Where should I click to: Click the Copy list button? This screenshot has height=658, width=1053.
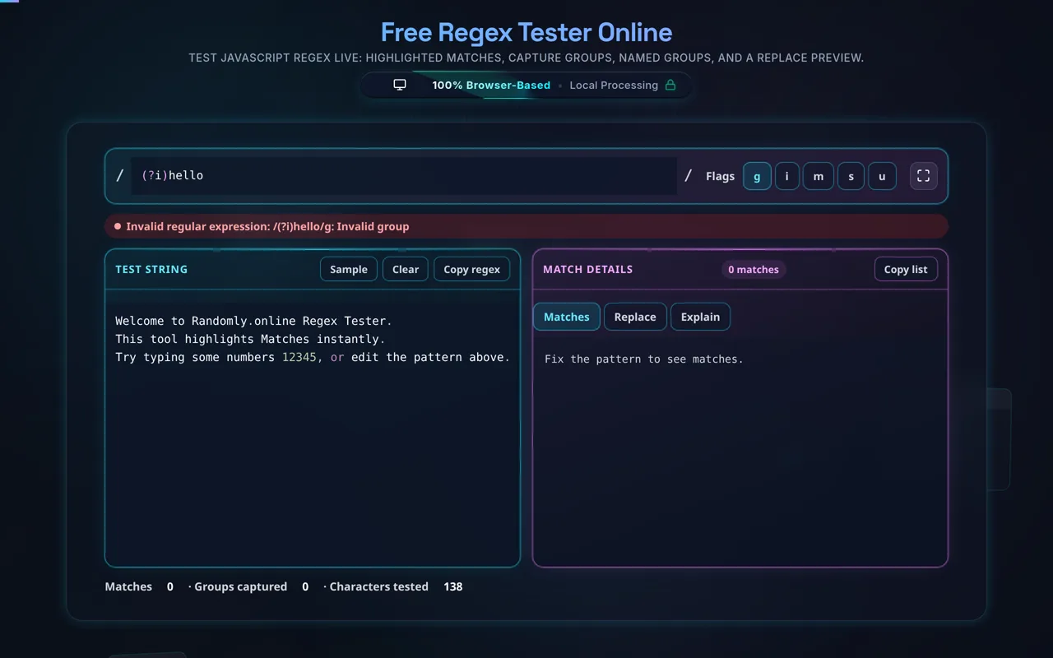point(906,269)
